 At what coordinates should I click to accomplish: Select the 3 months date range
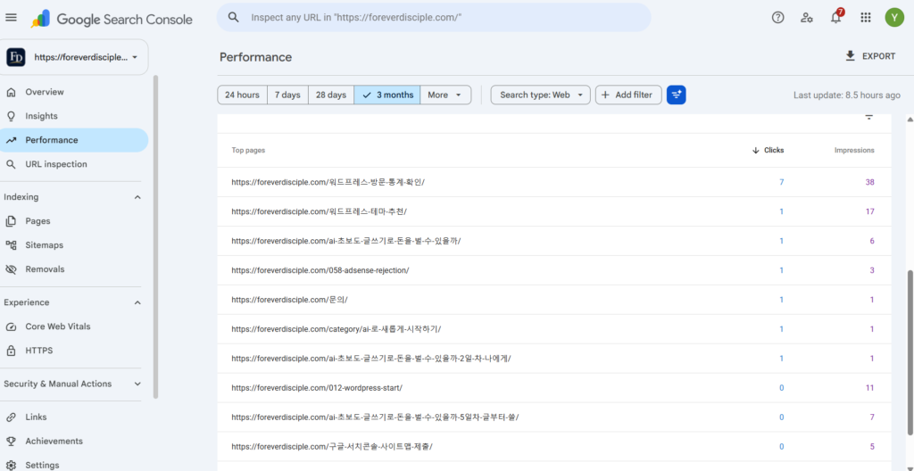(x=387, y=95)
